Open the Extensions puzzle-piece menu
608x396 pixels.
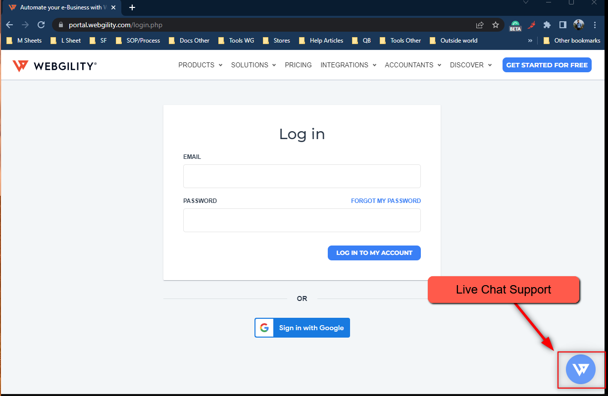coord(547,25)
